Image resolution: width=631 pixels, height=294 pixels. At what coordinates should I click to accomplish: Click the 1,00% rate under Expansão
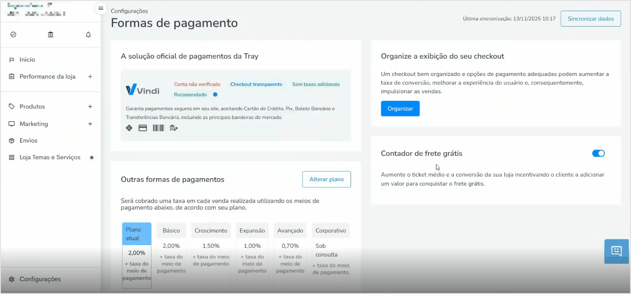252,246
